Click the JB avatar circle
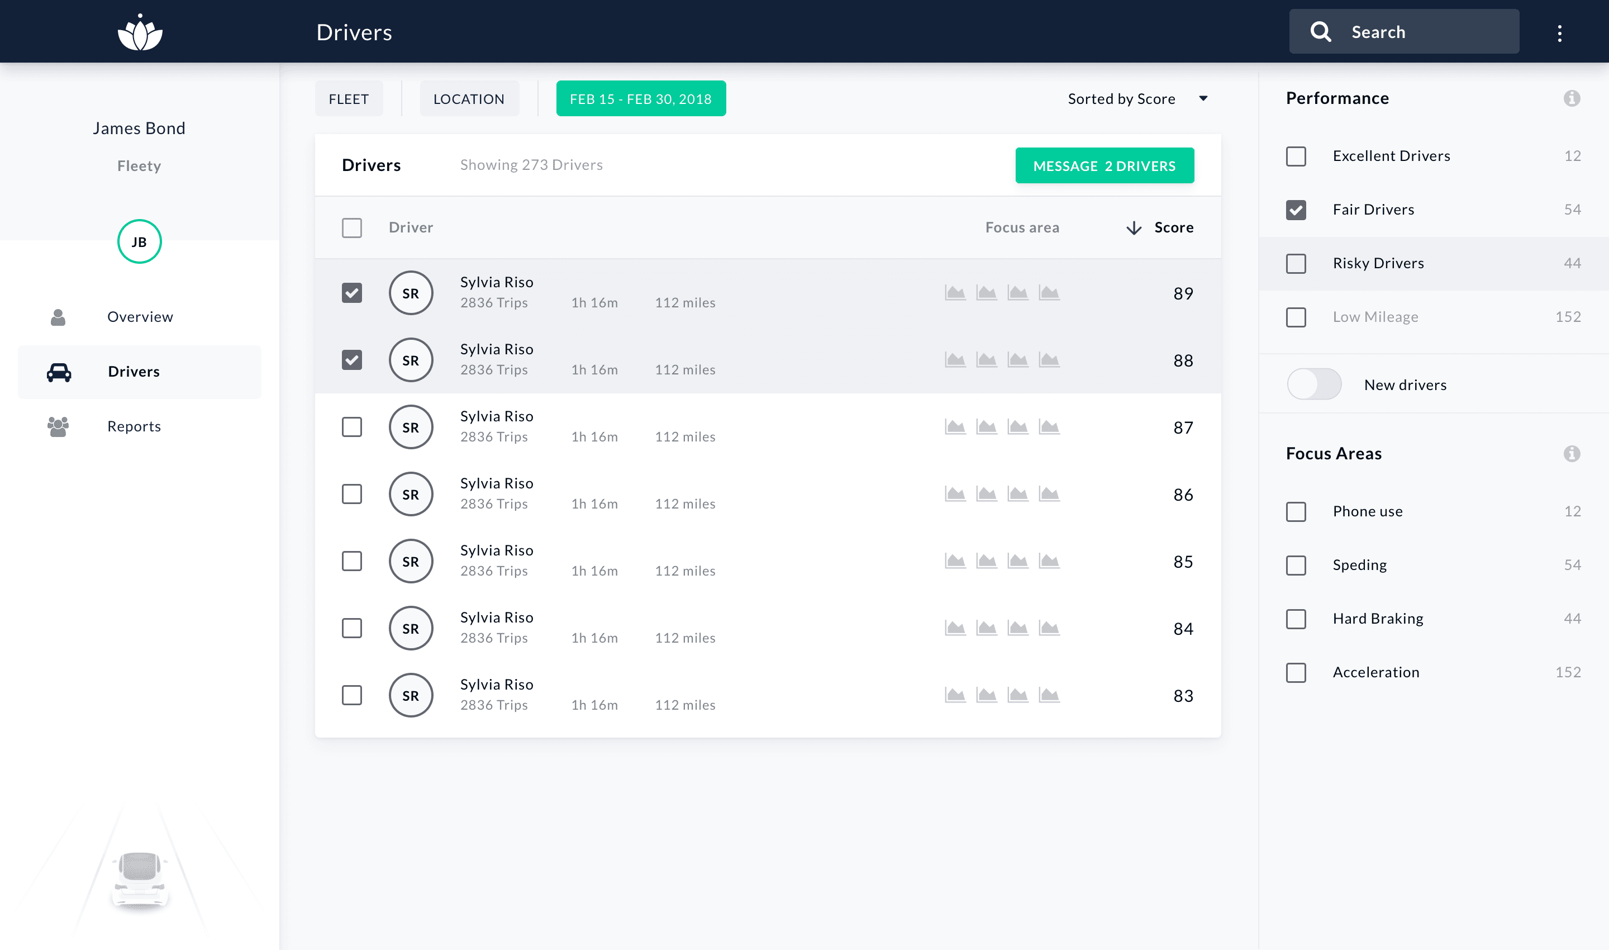This screenshot has height=950, width=1609. coord(139,241)
